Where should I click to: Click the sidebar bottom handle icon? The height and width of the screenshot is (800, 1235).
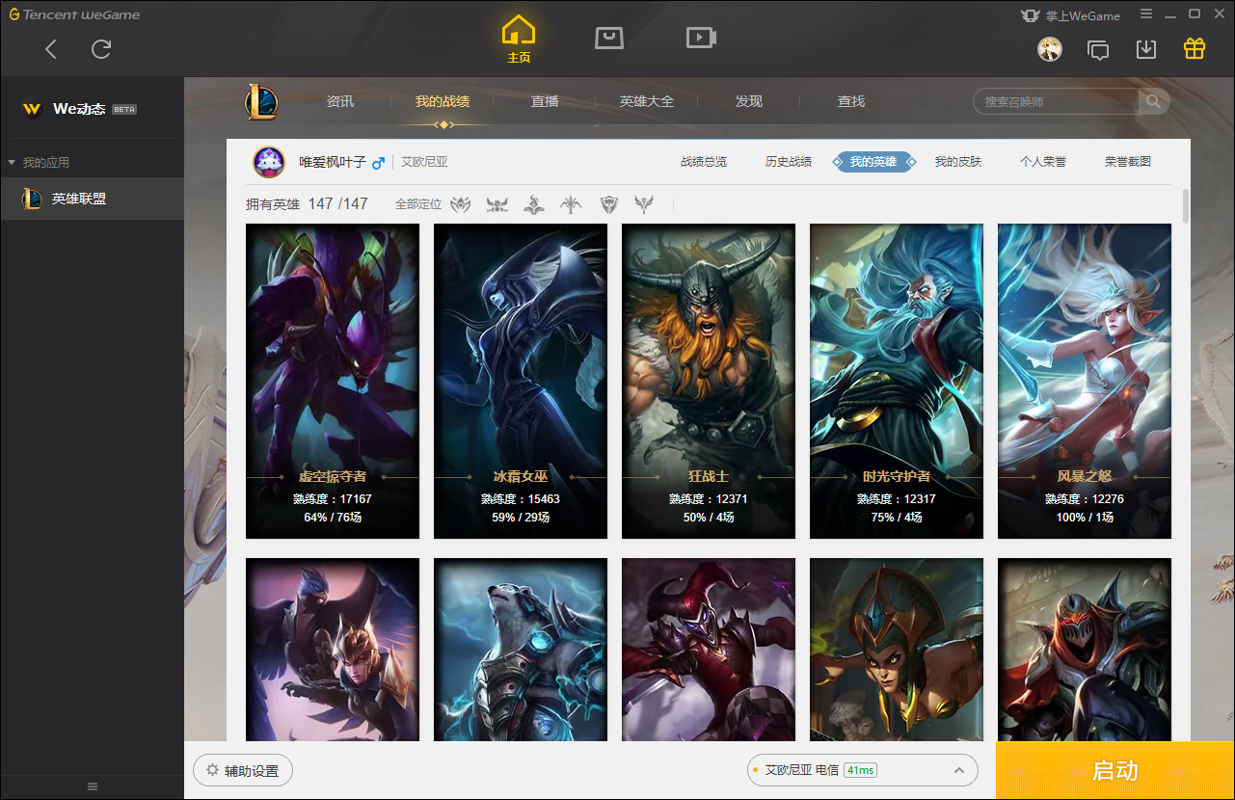pos(93,787)
